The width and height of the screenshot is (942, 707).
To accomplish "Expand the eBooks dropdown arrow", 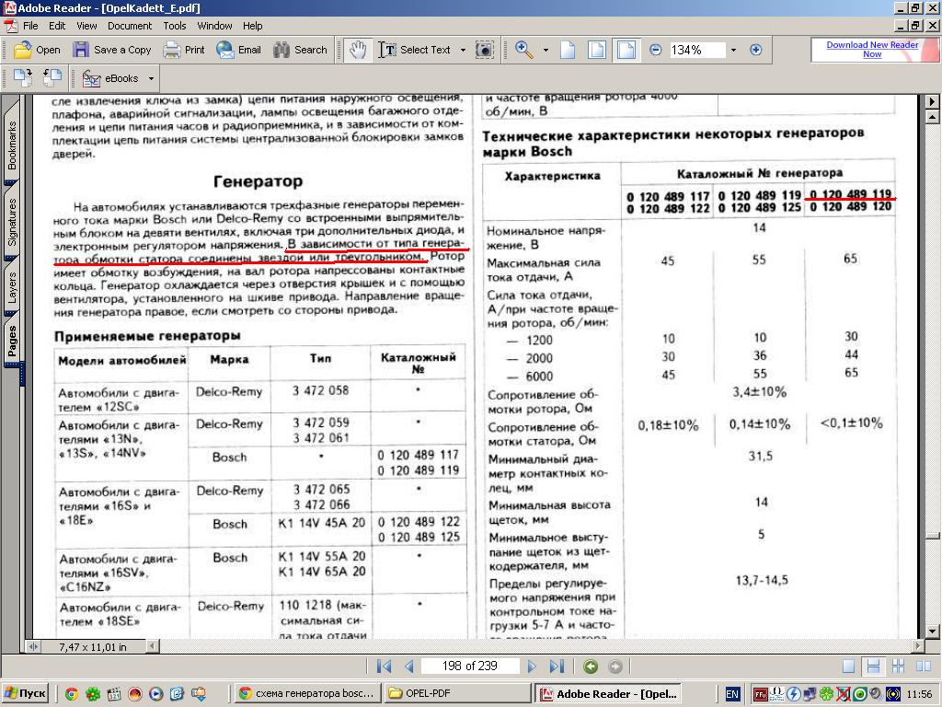I will (151, 78).
